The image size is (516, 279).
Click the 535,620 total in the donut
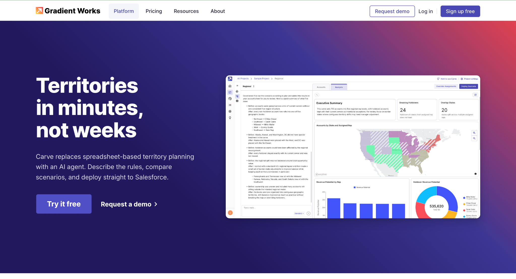(436, 206)
